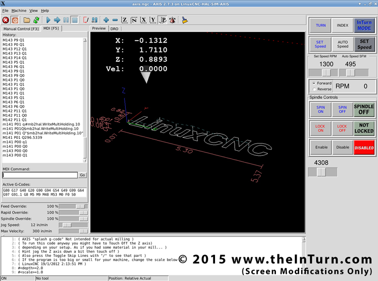The image size is (378, 281).
Task: Click the 'Position: Relative Actual' status text
Action: (129, 278)
